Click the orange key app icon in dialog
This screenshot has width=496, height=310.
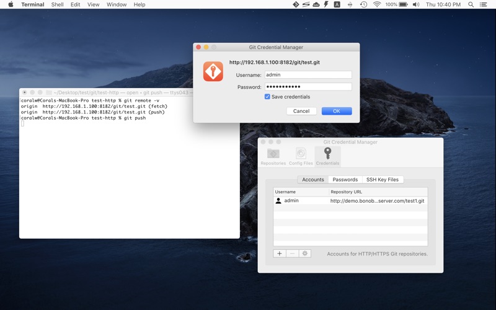213,71
